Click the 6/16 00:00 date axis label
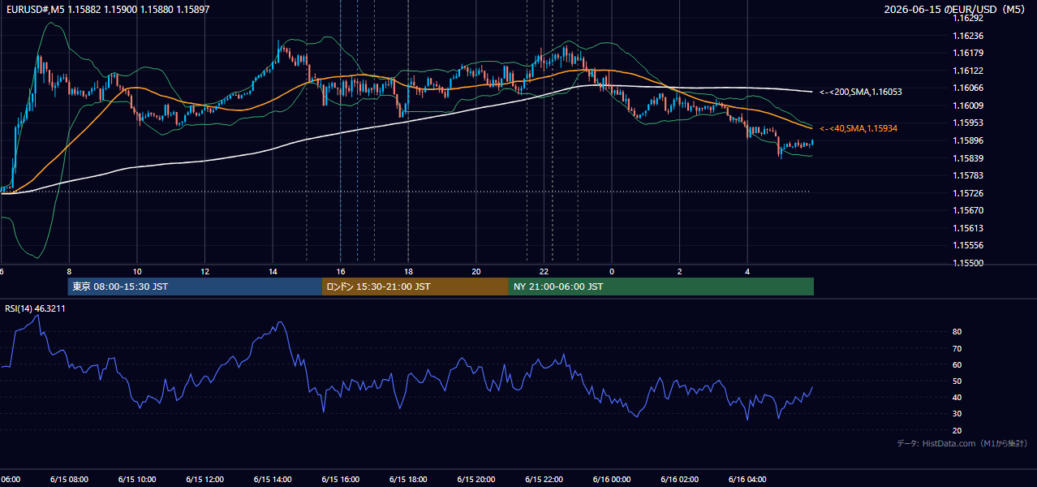The height and width of the screenshot is (487, 1037). (612, 480)
